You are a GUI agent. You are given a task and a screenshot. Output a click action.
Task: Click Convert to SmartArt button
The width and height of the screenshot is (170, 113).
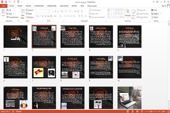[x=97, y=17]
